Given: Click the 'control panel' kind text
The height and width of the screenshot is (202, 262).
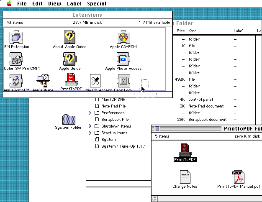Looking at the screenshot, I should click(x=200, y=100).
